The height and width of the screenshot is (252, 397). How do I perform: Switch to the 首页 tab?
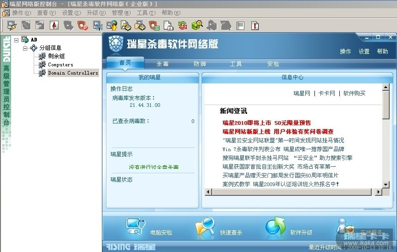pyautogui.click(x=125, y=63)
